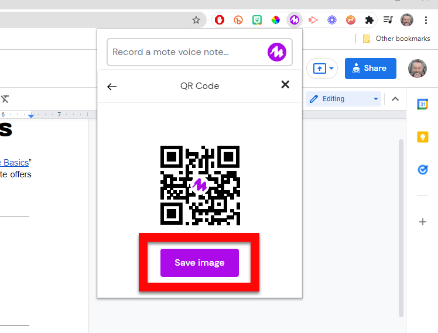
Task: Click the document vertical scrollbar
Action: pos(401,228)
